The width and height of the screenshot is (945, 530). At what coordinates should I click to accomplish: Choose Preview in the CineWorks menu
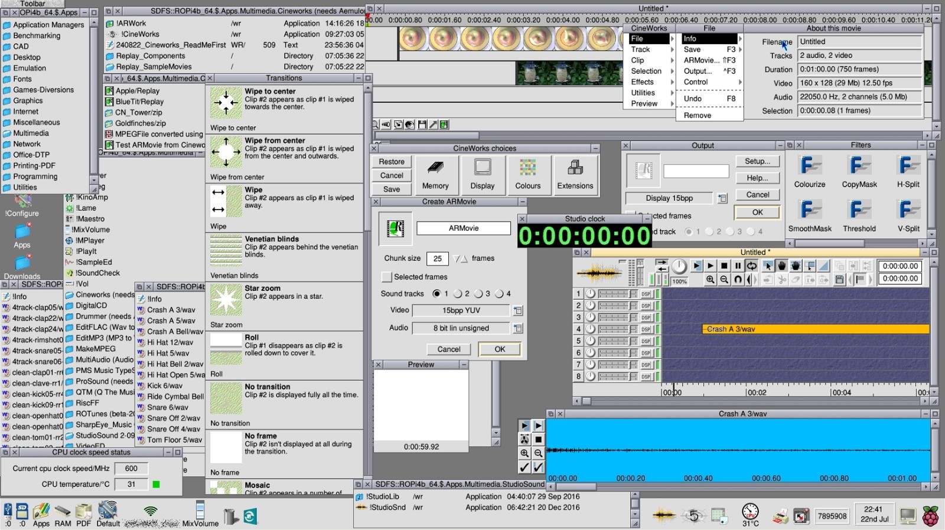coord(650,103)
